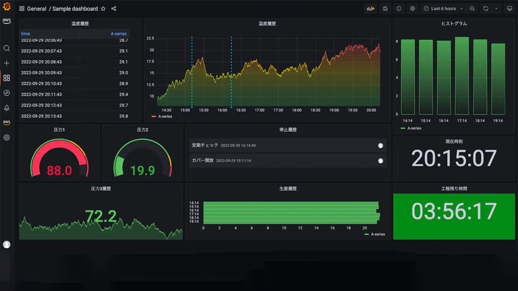Open the 生産履歴 panel title menu
This screenshot has width=518, height=291.
pyautogui.click(x=288, y=188)
